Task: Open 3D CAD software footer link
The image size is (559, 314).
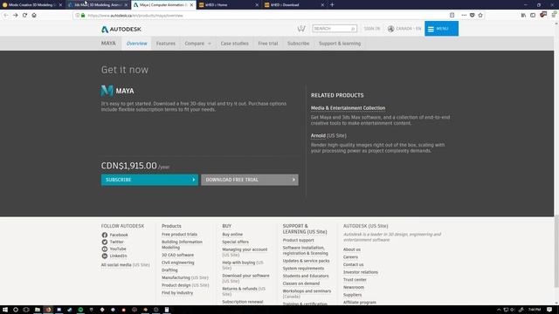Action: 177,255
